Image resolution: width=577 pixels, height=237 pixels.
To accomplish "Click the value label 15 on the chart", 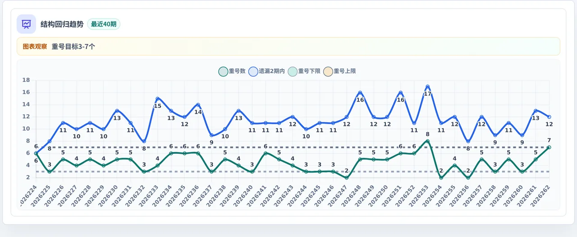I will [158, 106].
